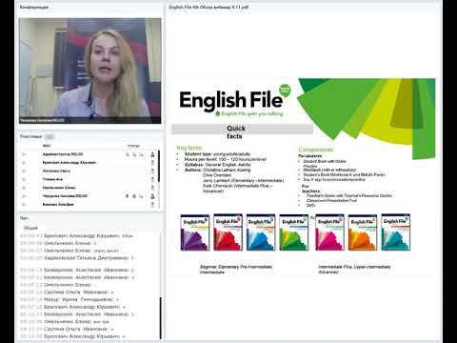
Task: Click the English File pdf document title
Action: 209,7
